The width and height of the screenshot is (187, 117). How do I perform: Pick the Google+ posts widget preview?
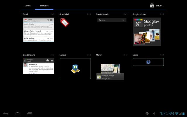click(x=39, y=66)
